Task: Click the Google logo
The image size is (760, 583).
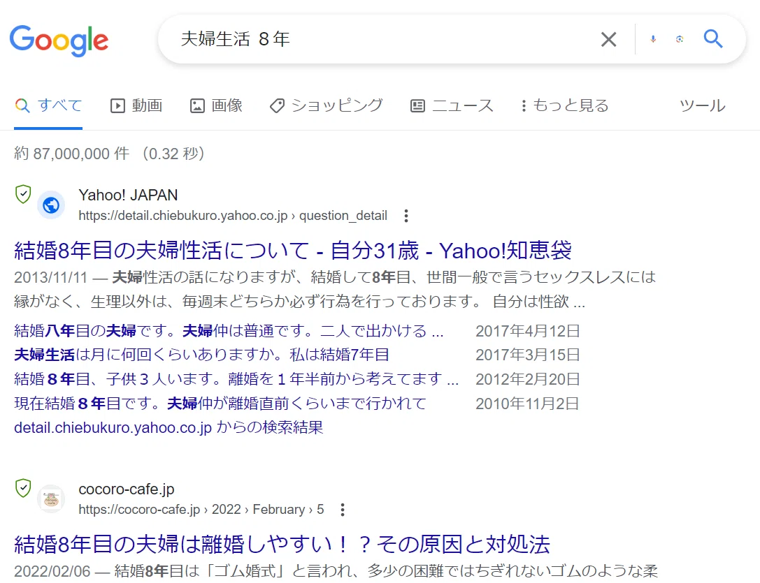Action: (59, 40)
